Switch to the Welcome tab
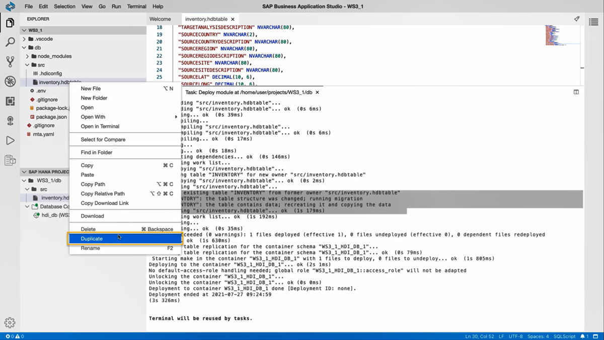604x340 pixels. pyautogui.click(x=160, y=19)
